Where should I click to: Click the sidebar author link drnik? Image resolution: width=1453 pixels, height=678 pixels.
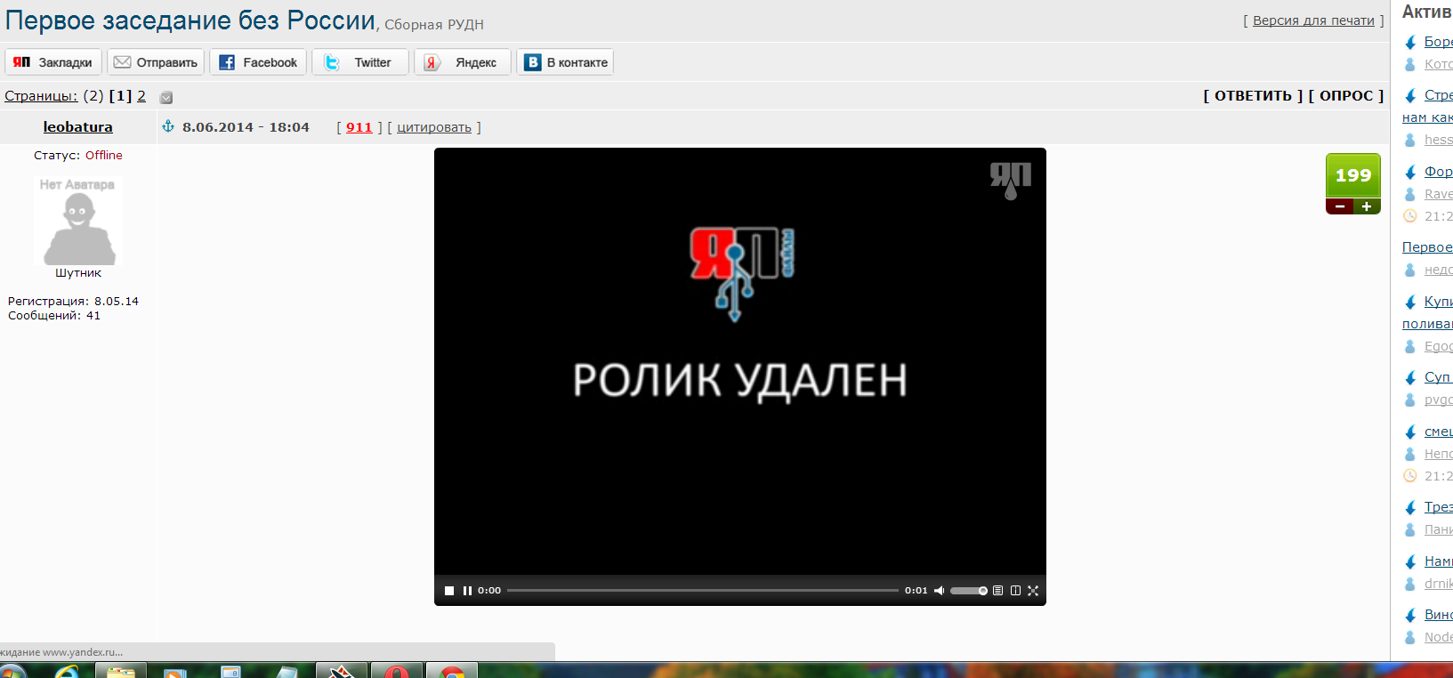click(1438, 584)
